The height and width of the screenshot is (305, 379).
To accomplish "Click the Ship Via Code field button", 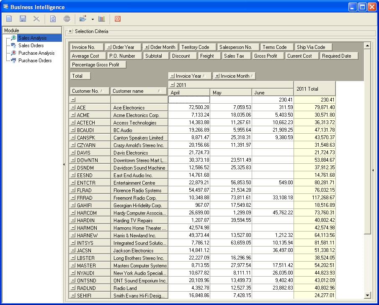I will tap(313, 47).
